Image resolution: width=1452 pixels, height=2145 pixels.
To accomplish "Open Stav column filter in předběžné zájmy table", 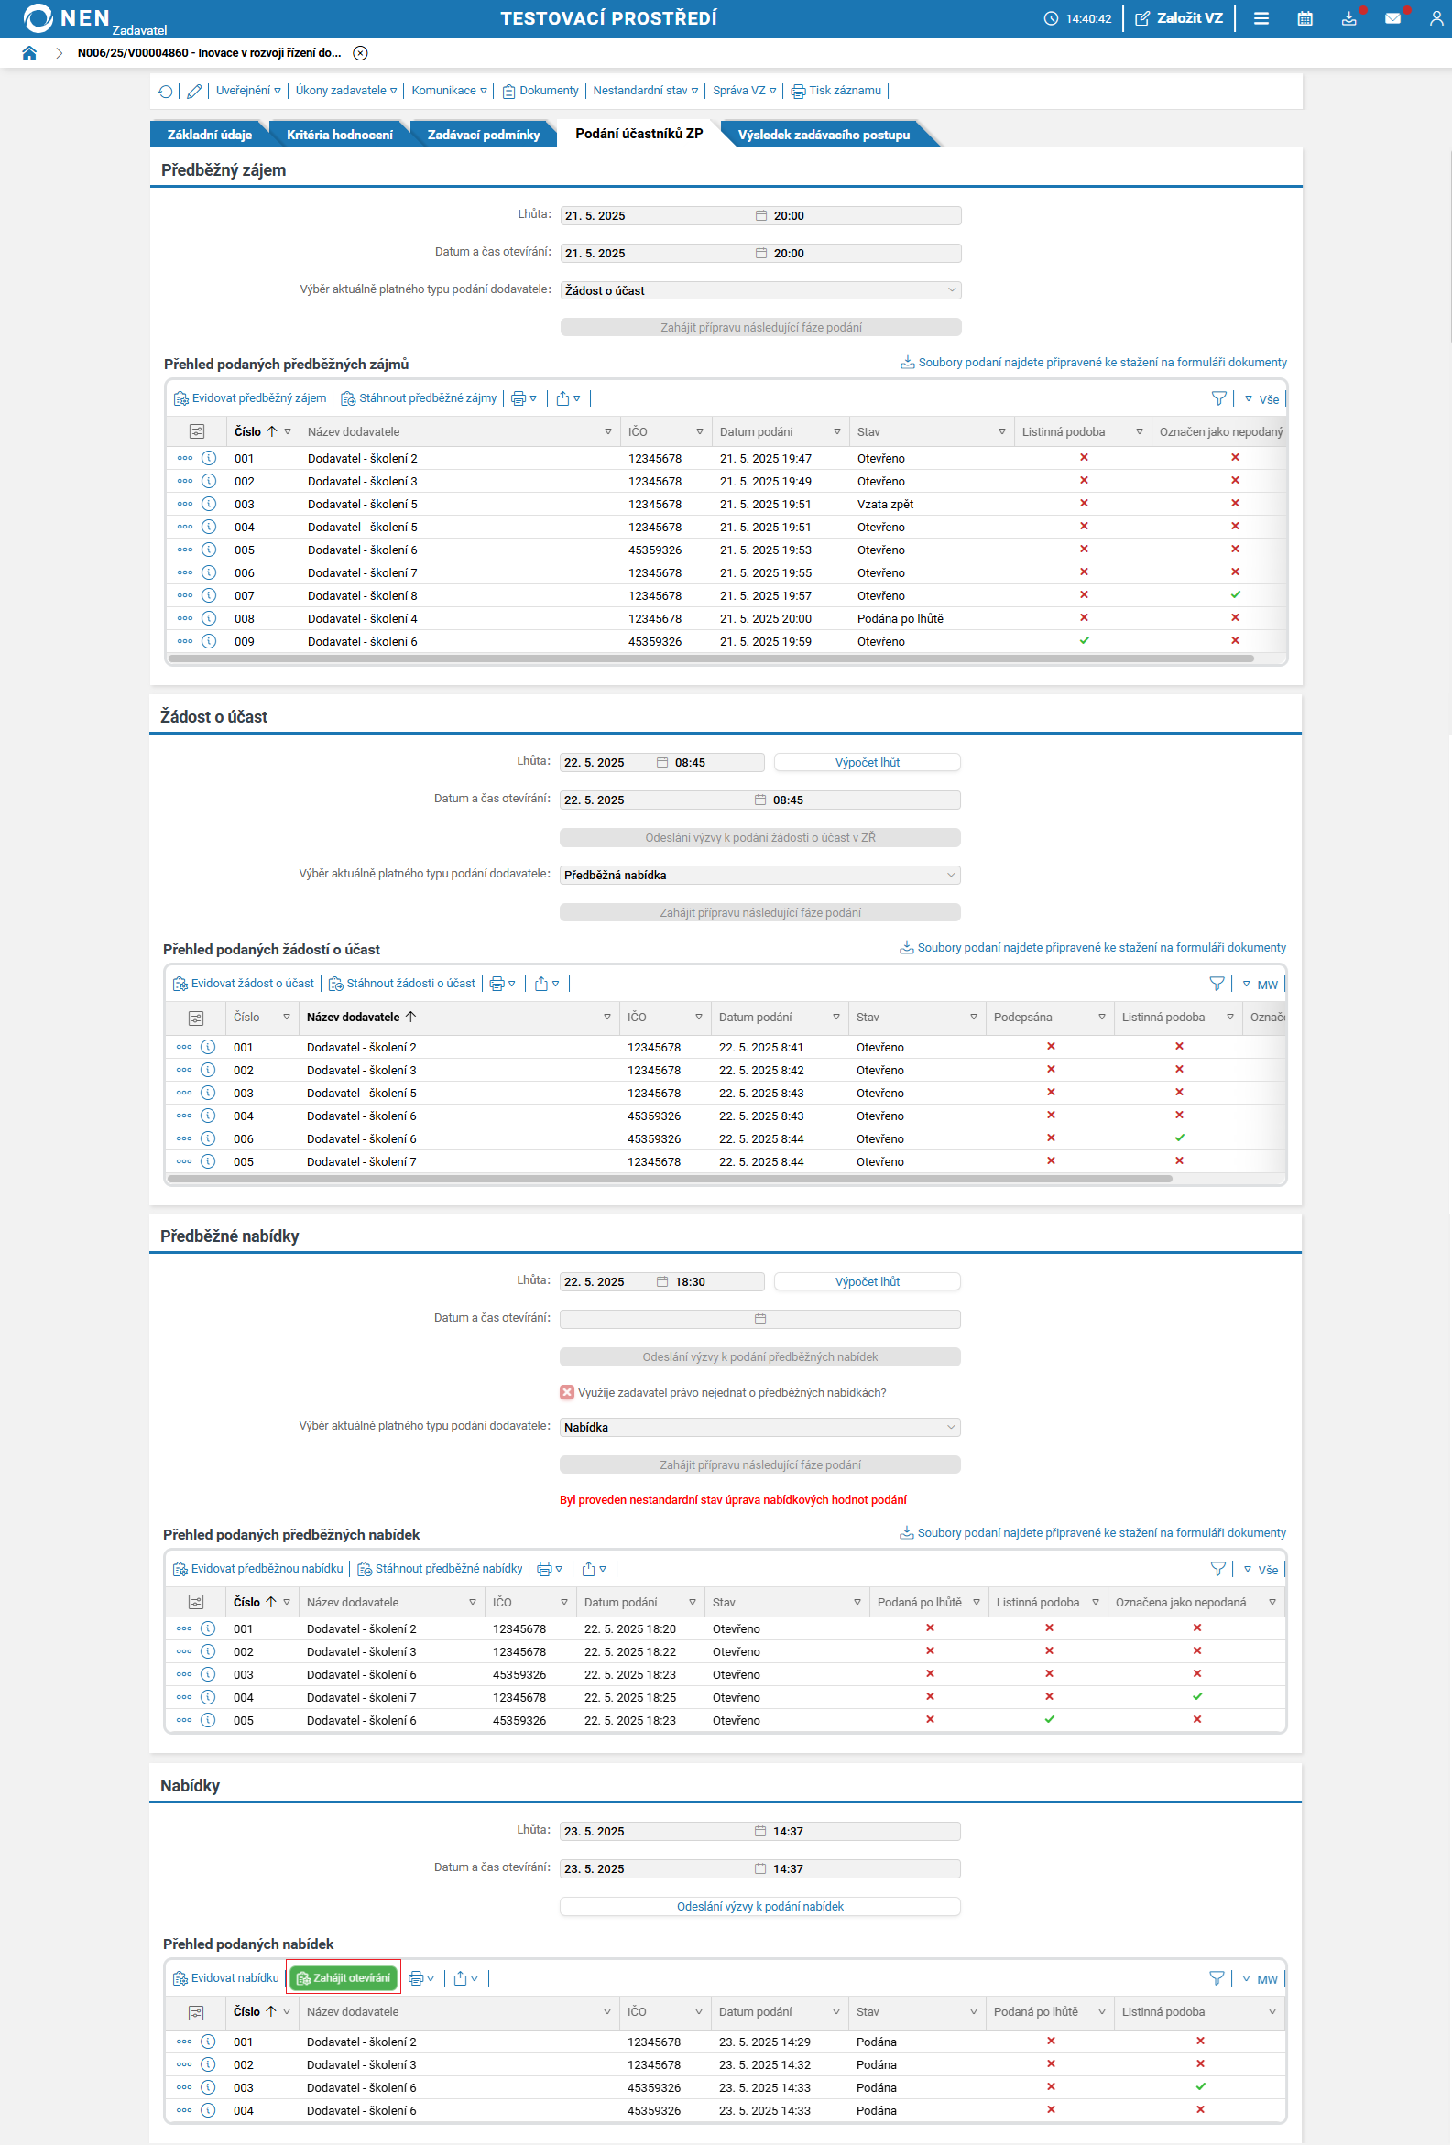I will [1002, 432].
